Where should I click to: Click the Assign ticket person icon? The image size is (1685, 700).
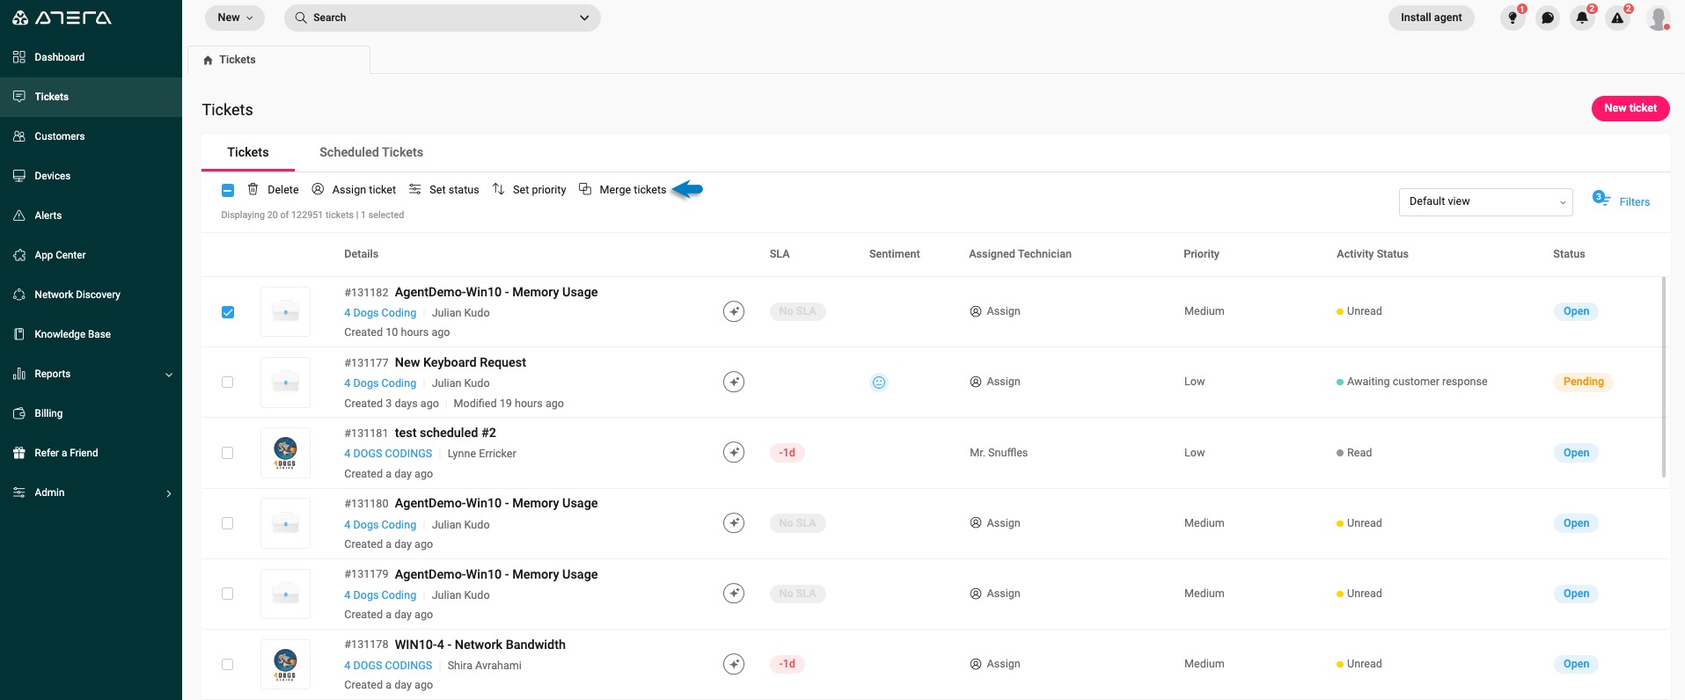click(318, 189)
